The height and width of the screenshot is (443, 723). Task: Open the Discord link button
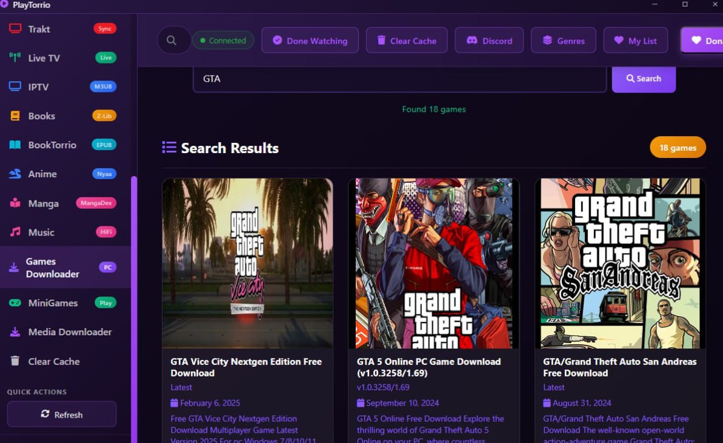coord(489,41)
